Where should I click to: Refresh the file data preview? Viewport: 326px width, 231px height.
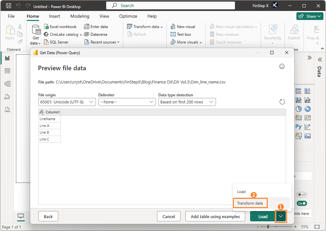click(282, 102)
